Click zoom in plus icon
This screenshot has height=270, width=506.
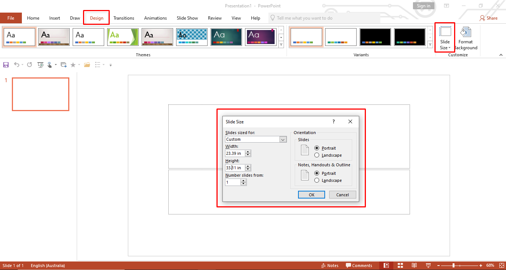click(x=481, y=266)
